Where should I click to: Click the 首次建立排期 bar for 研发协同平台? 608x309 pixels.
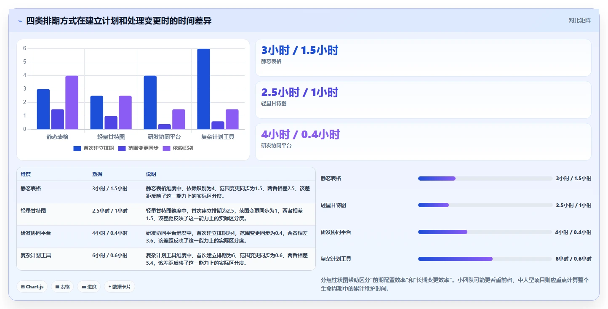click(150, 102)
